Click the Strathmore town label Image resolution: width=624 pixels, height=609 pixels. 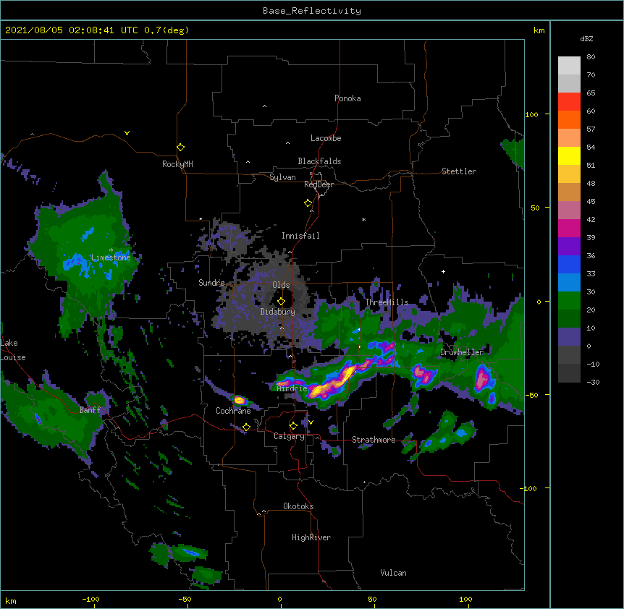(x=374, y=440)
